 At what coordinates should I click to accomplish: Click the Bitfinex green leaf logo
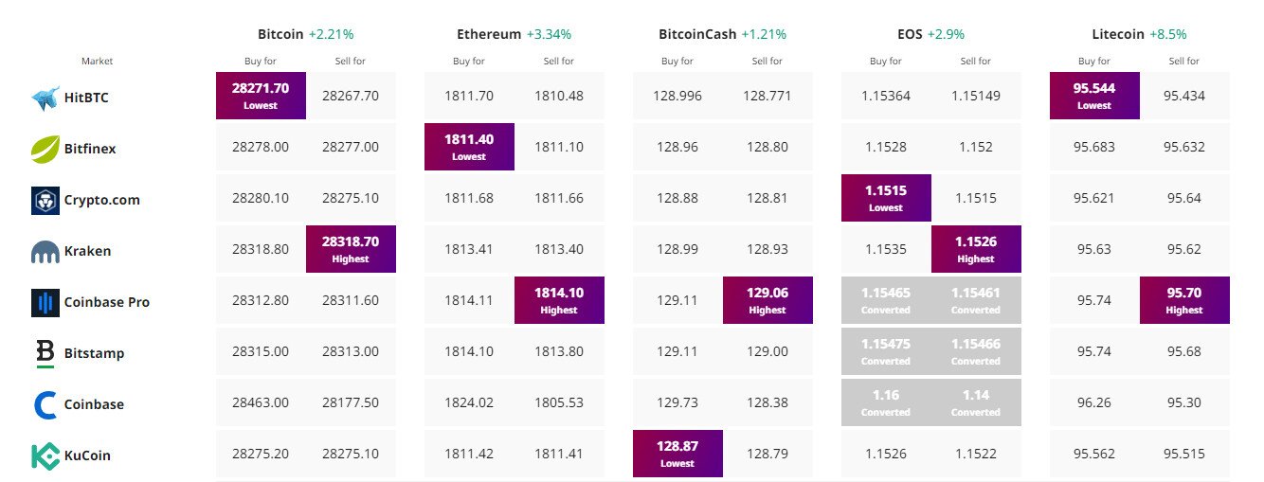tap(45, 149)
